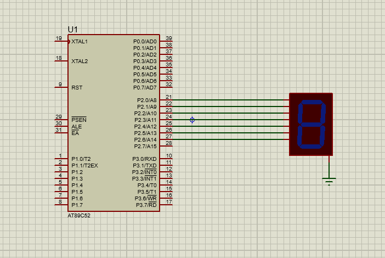The width and height of the screenshot is (385, 258).
Task: Click pin number 32 on U1
Action: click(x=169, y=85)
